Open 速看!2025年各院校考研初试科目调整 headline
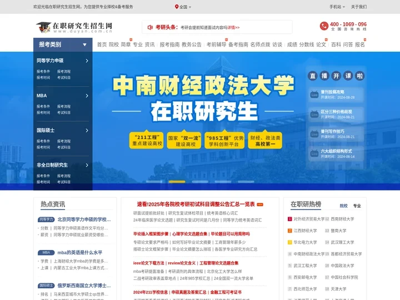Viewport: 400px width, 300px height. tap(196, 204)
